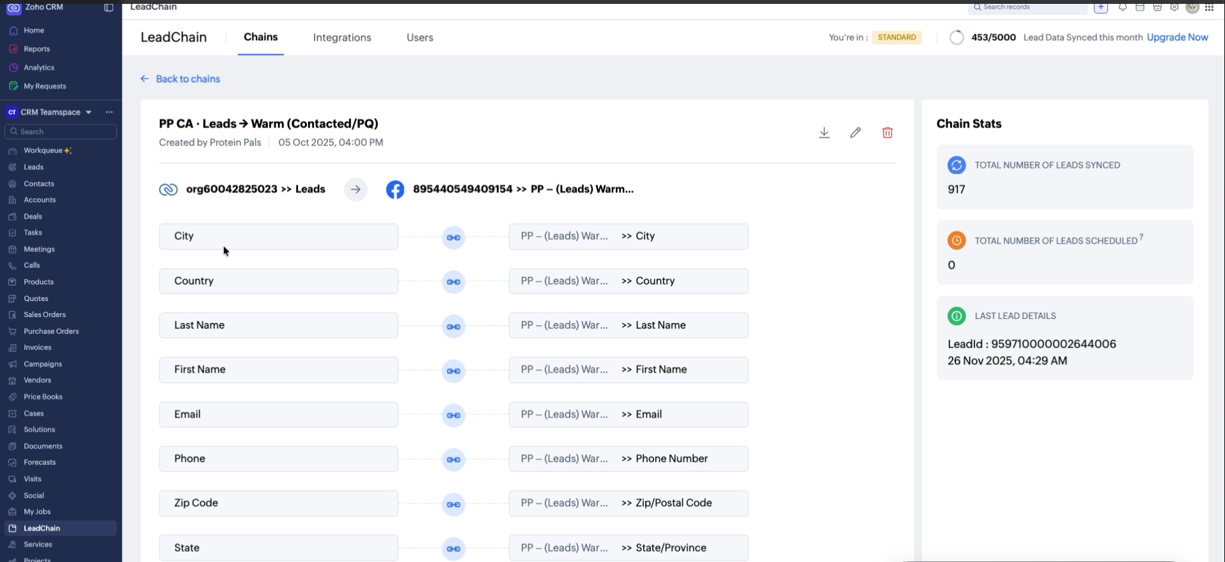Open My Jobs in the sidebar
The height and width of the screenshot is (562, 1225).
[37, 512]
